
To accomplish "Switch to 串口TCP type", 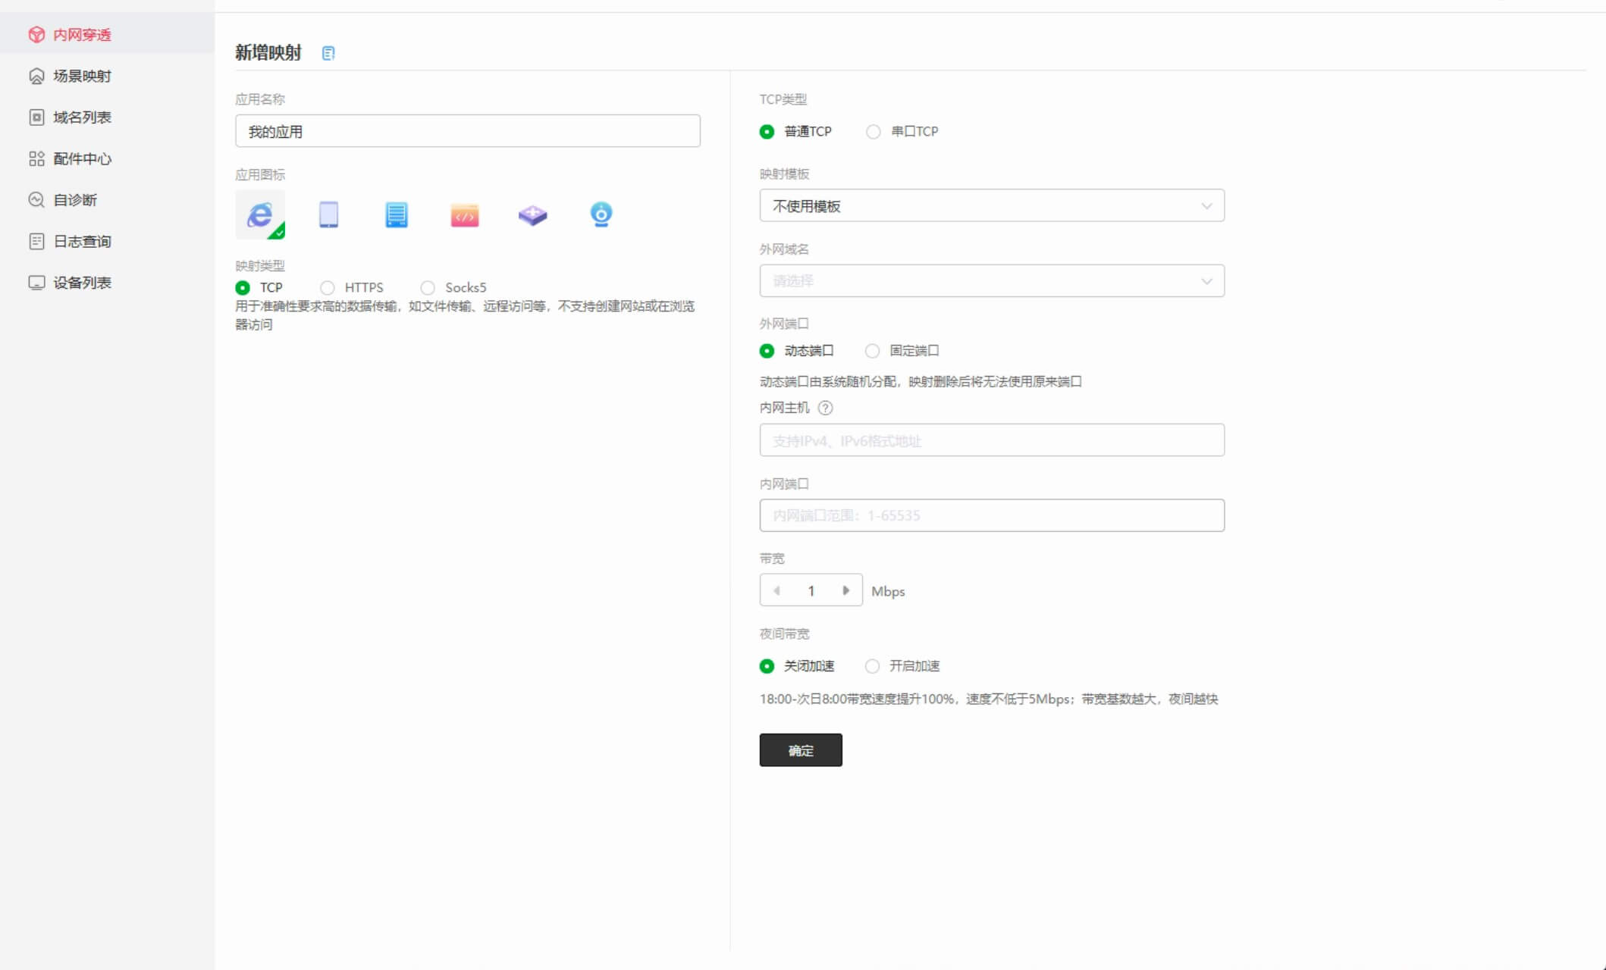I will tap(874, 132).
